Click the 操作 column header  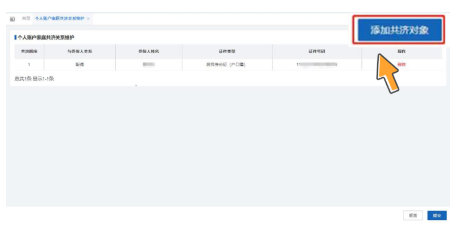pos(402,51)
